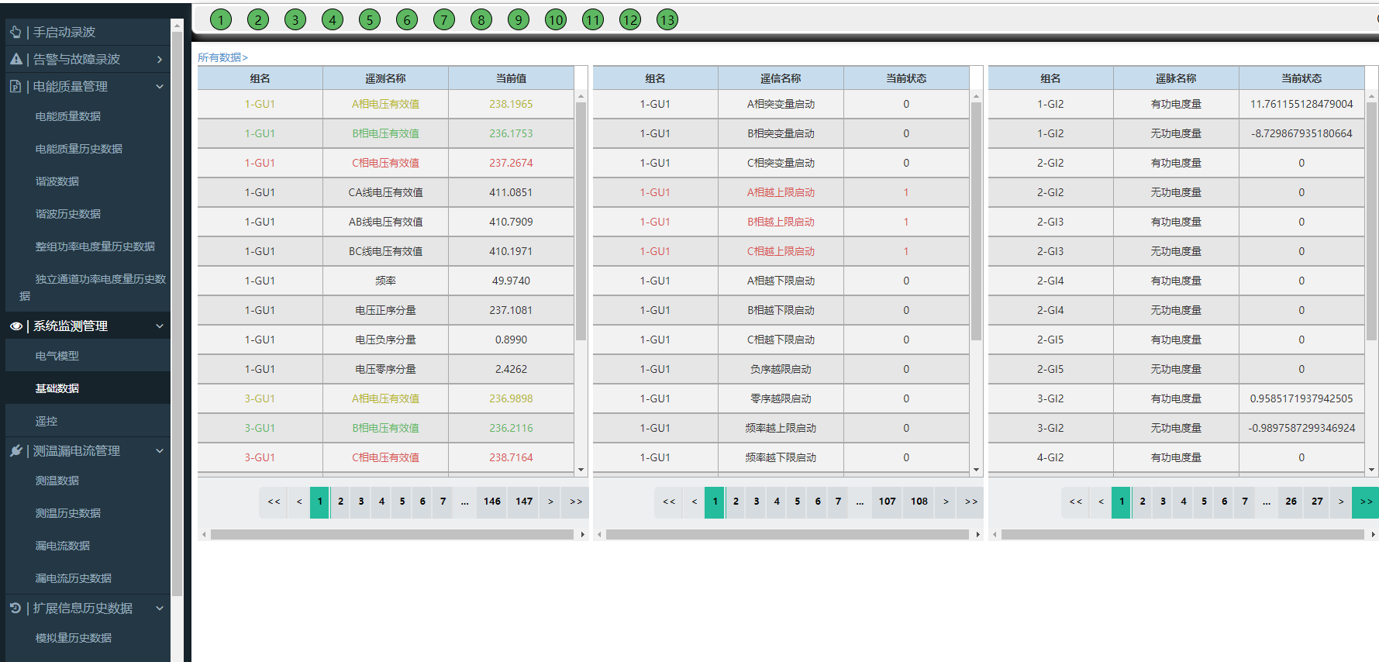Image resolution: width=1379 pixels, height=662 pixels.
Task: Expand the 告警与故障录波 arrow
Action: coord(160,59)
